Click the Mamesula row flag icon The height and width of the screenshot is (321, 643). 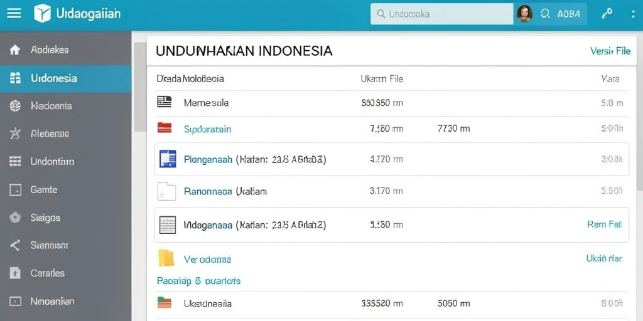click(164, 102)
